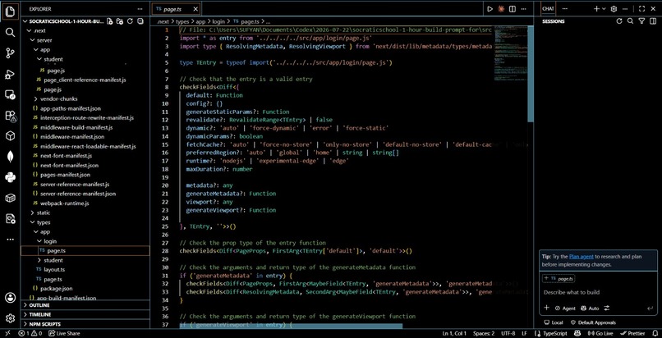
Task: Refresh the Explorer tree
Action: 130,21
